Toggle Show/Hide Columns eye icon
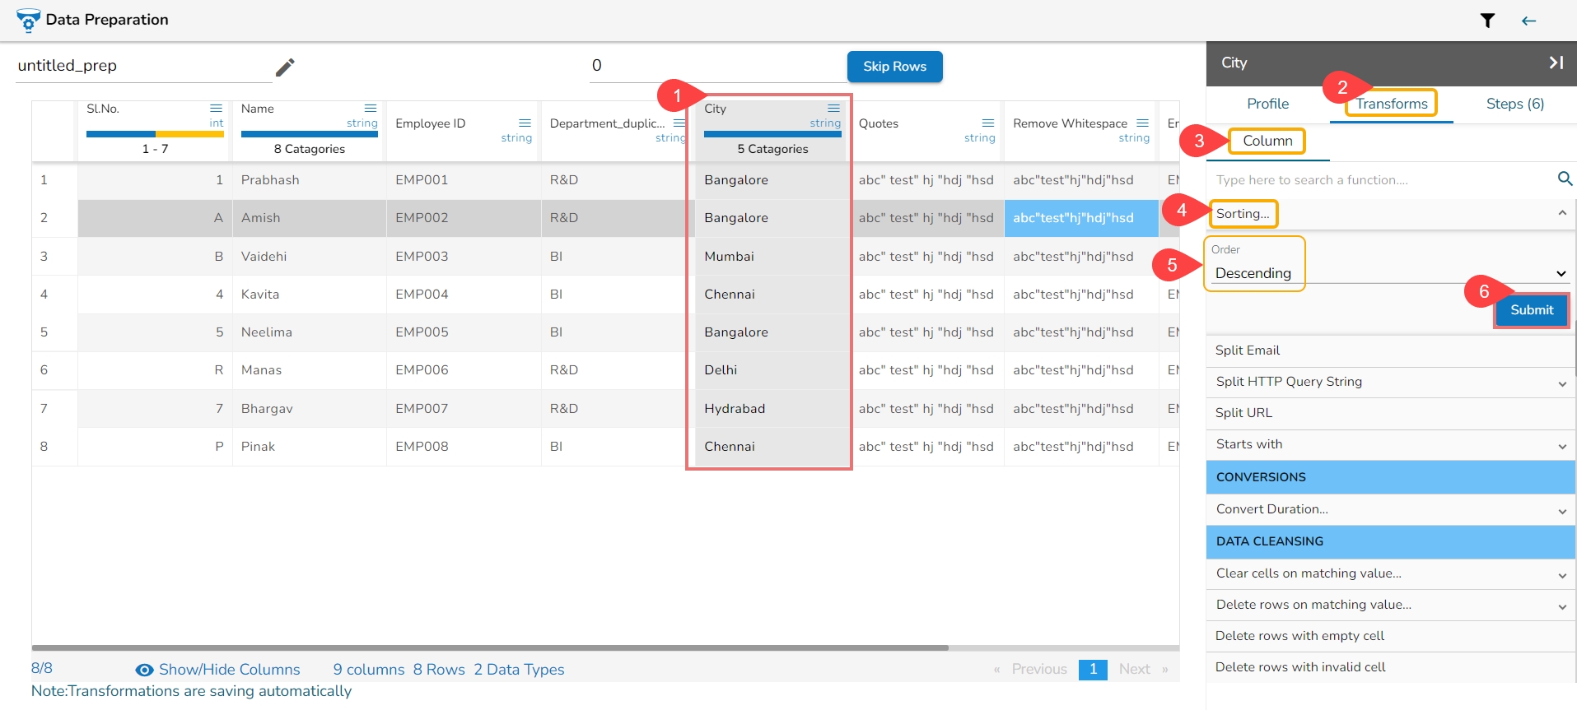The image size is (1577, 710). pos(144,670)
